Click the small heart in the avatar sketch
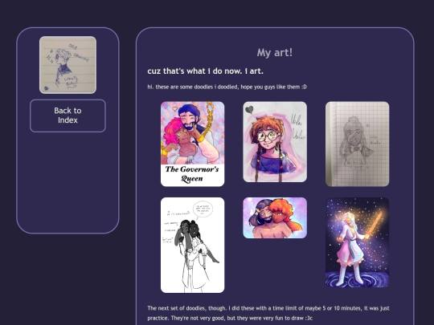434x325 pixels. click(47, 88)
